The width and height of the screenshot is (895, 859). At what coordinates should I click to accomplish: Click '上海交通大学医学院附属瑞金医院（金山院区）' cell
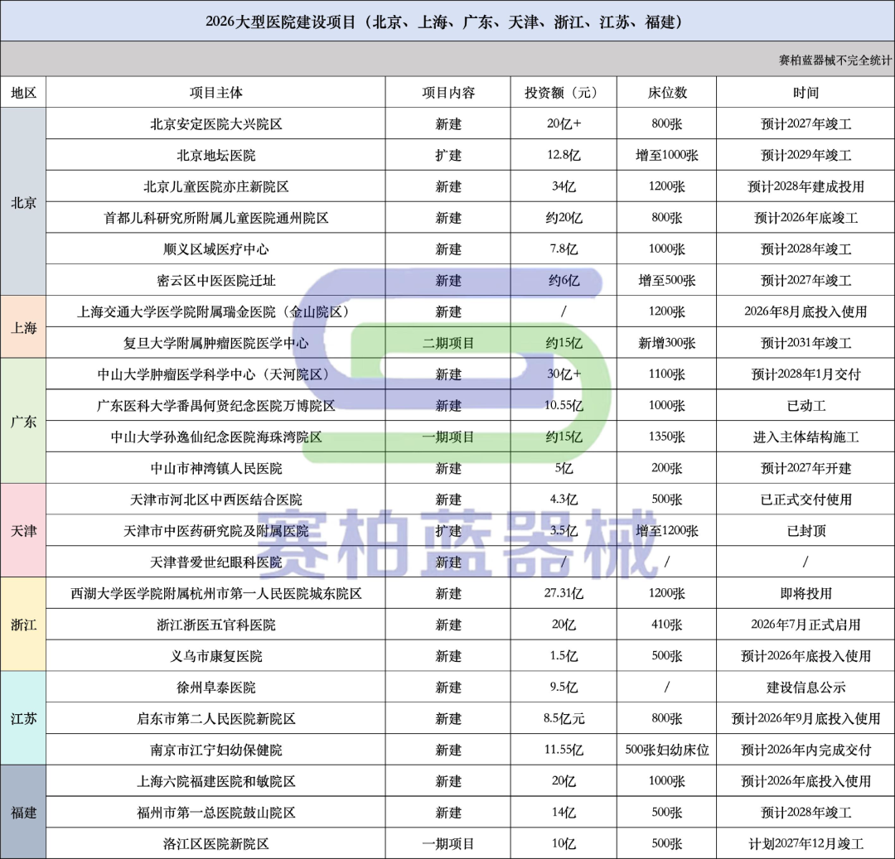click(x=215, y=312)
